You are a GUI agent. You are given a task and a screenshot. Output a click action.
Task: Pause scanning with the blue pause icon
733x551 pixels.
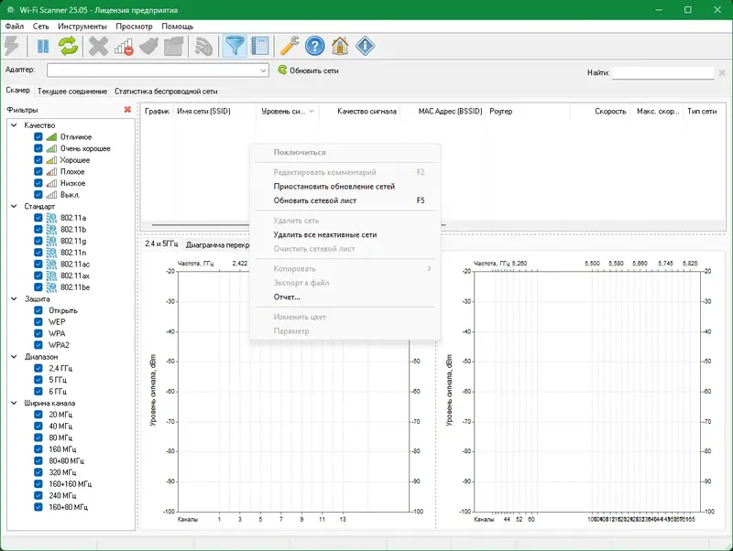coord(42,46)
